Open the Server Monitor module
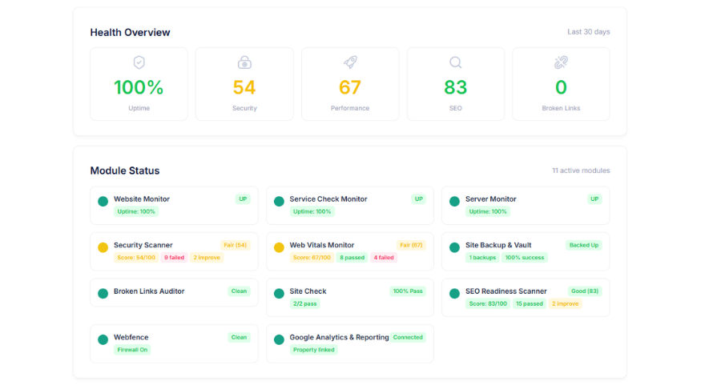 [526, 206]
